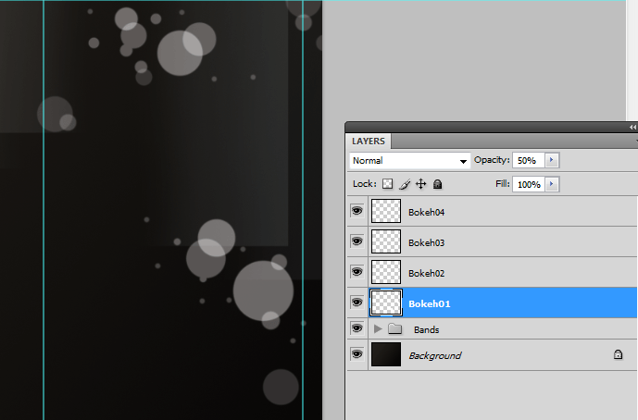Click the Bokeh01 layer thumbnail
This screenshot has width=638, height=420.
pyautogui.click(x=385, y=303)
